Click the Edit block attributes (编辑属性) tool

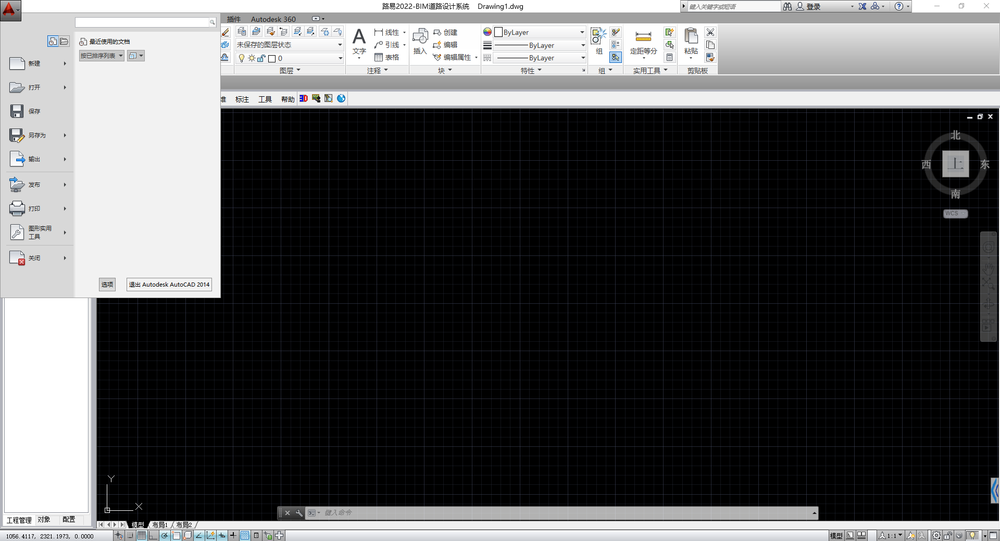[x=452, y=57]
